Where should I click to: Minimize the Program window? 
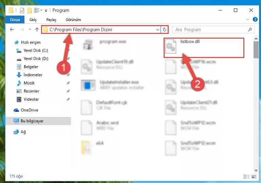tap(220, 10)
